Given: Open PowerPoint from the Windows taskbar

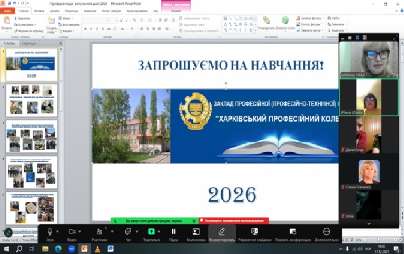Looking at the screenshot, I should [x=84, y=248].
